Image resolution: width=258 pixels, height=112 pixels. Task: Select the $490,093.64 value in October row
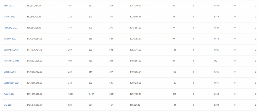click(135, 72)
